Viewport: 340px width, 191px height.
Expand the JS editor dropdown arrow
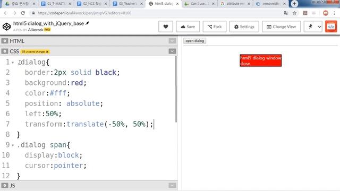click(x=172, y=186)
